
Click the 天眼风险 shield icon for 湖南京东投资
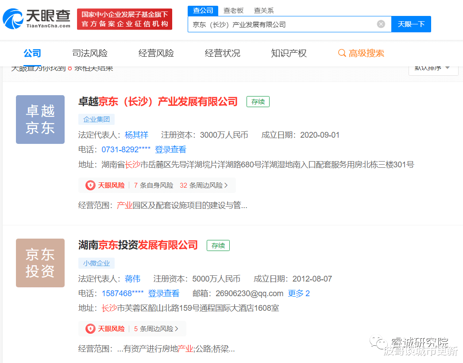click(x=90, y=329)
